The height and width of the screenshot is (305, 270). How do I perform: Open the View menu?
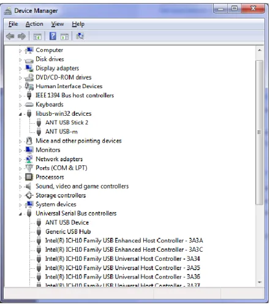58,24
